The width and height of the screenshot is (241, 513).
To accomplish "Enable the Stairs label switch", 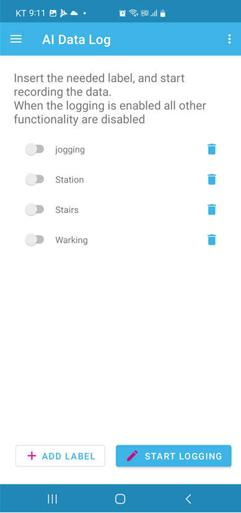I will pyautogui.click(x=35, y=209).
